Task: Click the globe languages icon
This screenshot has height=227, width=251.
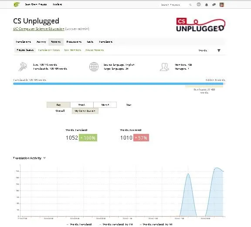Action: [x=94, y=67]
